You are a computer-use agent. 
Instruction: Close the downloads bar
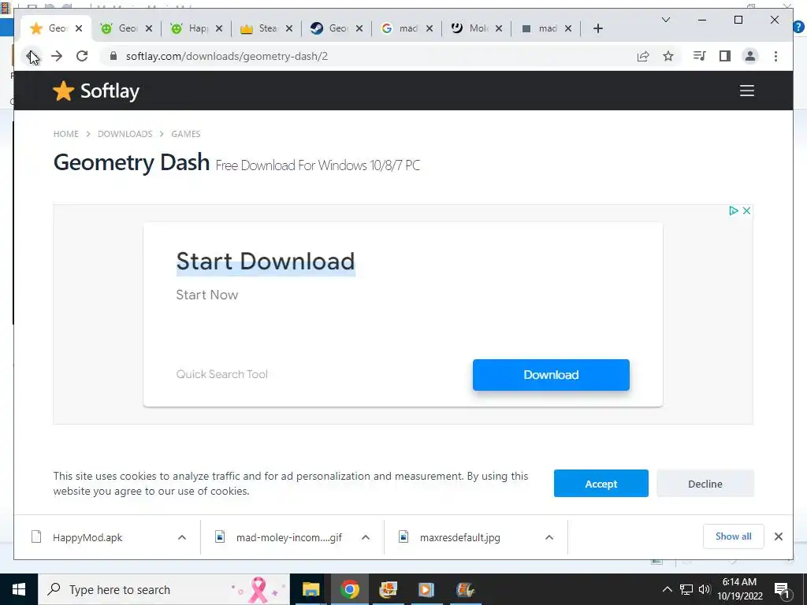point(778,536)
